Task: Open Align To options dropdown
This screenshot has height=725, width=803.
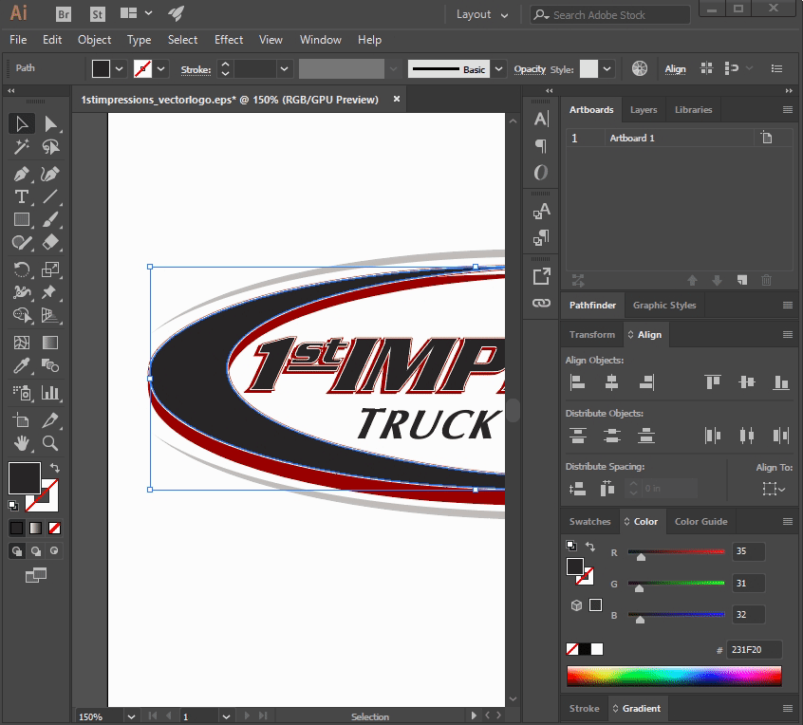Action: (x=774, y=489)
